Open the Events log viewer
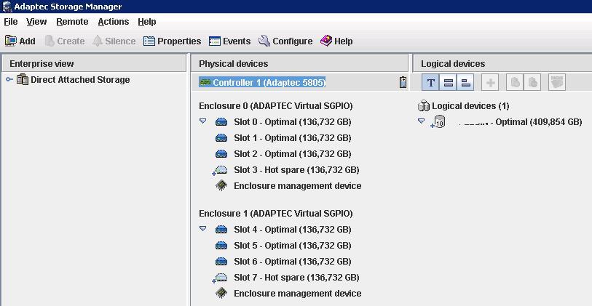Image resolution: width=592 pixels, height=306 pixels. pos(229,41)
